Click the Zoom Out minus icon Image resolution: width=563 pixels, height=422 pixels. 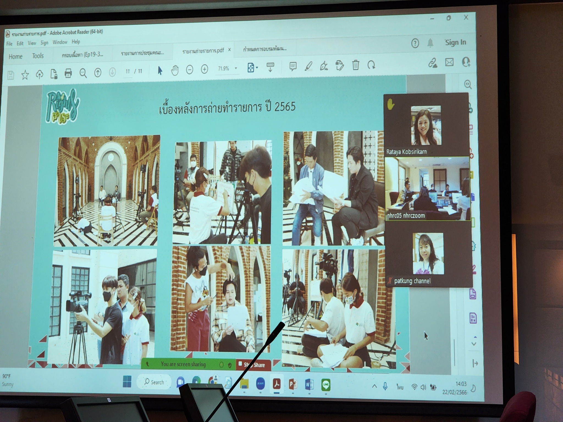click(189, 70)
